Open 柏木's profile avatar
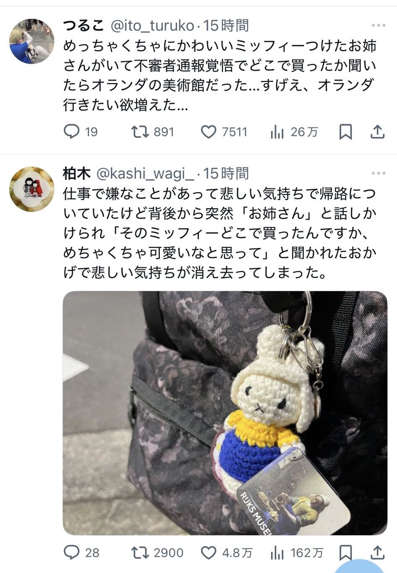This screenshot has height=573, width=397. click(x=32, y=189)
